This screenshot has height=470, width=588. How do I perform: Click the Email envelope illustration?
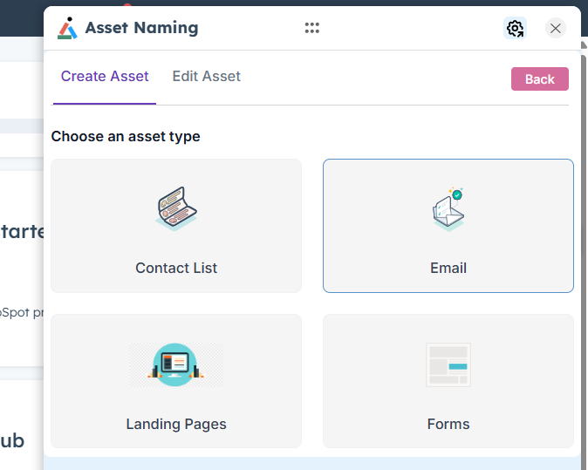[x=448, y=209]
